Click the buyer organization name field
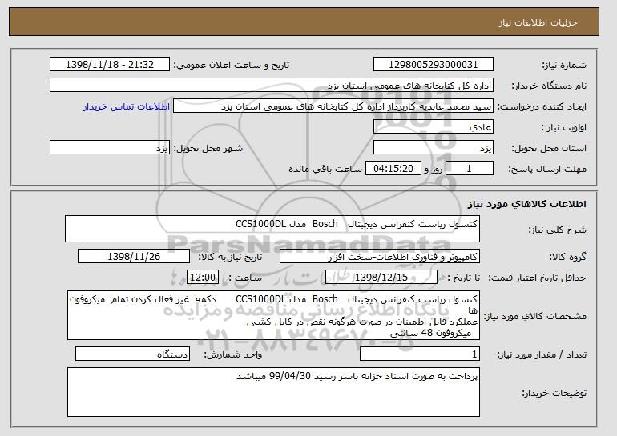 click(272, 86)
